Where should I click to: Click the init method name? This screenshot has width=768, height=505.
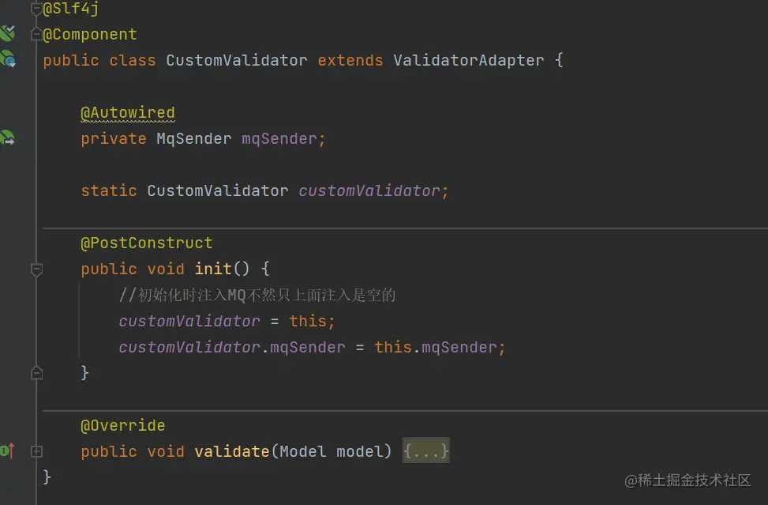pyautogui.click(x=213, y=269)
